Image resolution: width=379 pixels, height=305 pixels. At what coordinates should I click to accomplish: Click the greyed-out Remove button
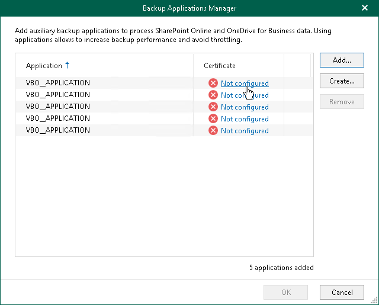coord(342,102)
